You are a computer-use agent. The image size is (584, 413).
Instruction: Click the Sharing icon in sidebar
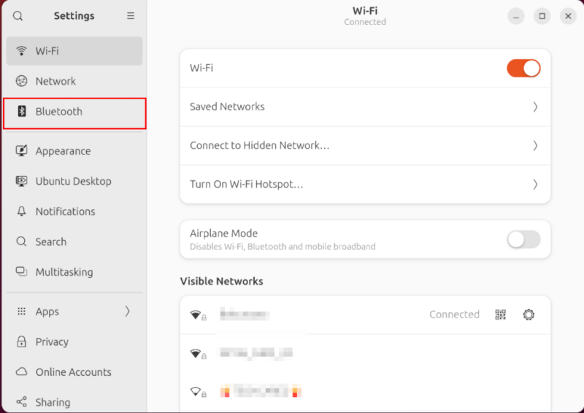[x=22, y=402]
